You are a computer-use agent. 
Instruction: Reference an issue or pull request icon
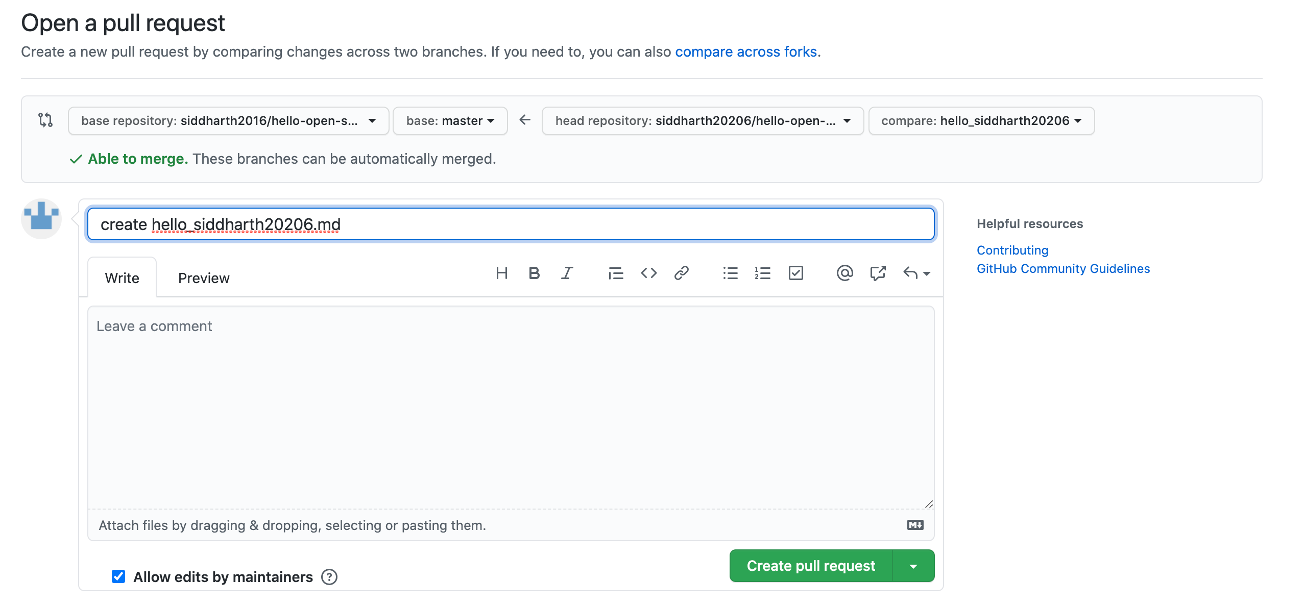click(x=877, y=273)
